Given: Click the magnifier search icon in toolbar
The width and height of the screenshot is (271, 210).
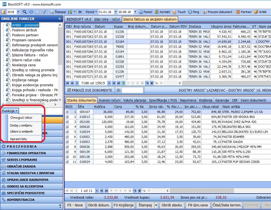Looking at the screenshot, I should pos(24,12).
